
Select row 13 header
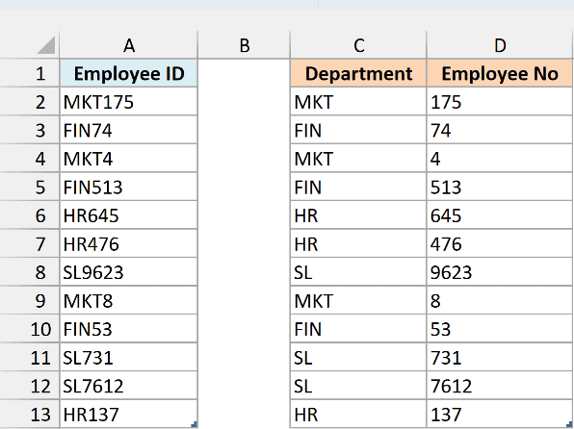click(x=29, y=414)
